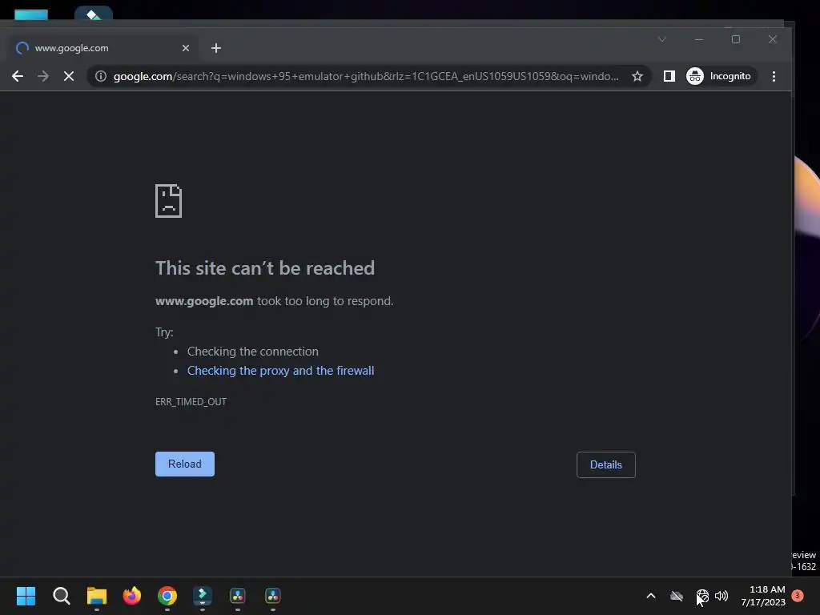Open File Explorer from taskbar
820x615 pixels.
tap(97, 596)
